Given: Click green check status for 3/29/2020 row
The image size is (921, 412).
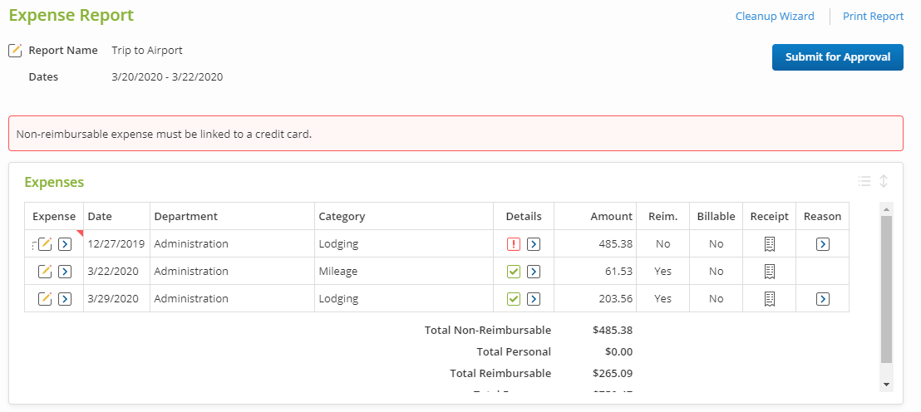Looking at the screenshot, I should (x=514, y=299).
